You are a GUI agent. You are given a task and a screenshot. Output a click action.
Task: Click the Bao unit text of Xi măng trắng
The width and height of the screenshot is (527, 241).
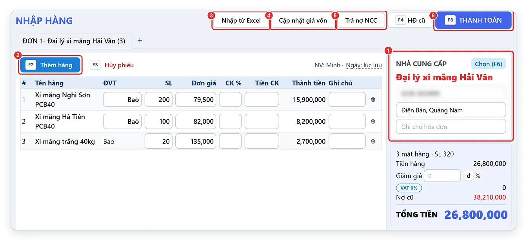pos(109,141)
